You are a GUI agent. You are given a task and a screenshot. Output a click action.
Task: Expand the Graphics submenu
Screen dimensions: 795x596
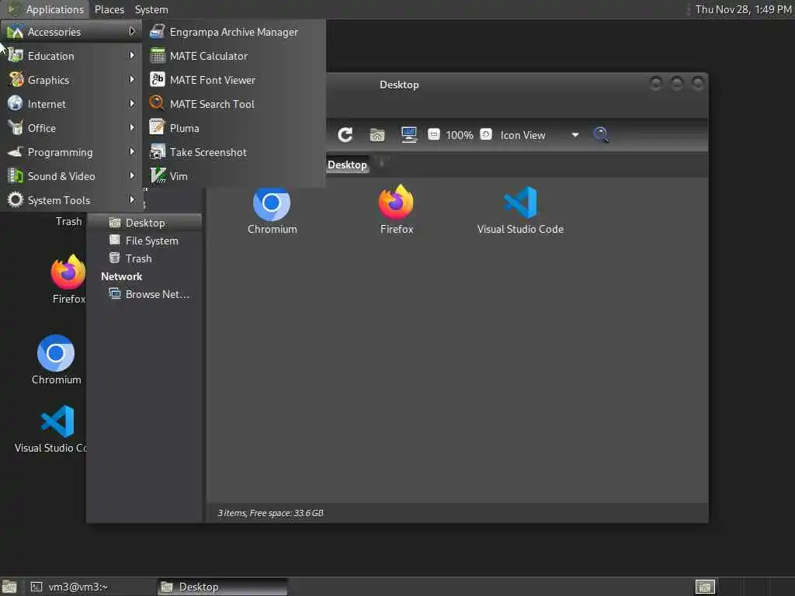71,80
